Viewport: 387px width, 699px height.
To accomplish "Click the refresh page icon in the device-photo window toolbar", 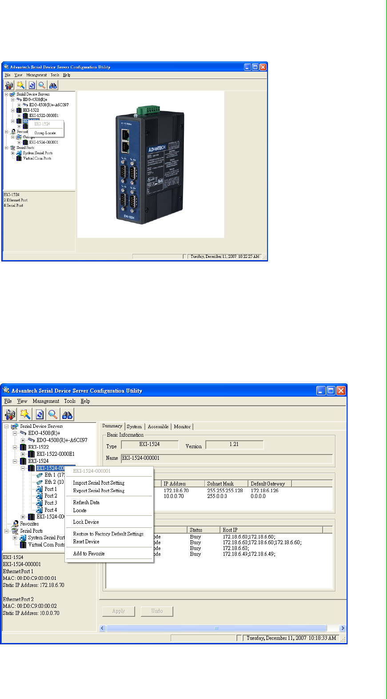I will [32, 85].
